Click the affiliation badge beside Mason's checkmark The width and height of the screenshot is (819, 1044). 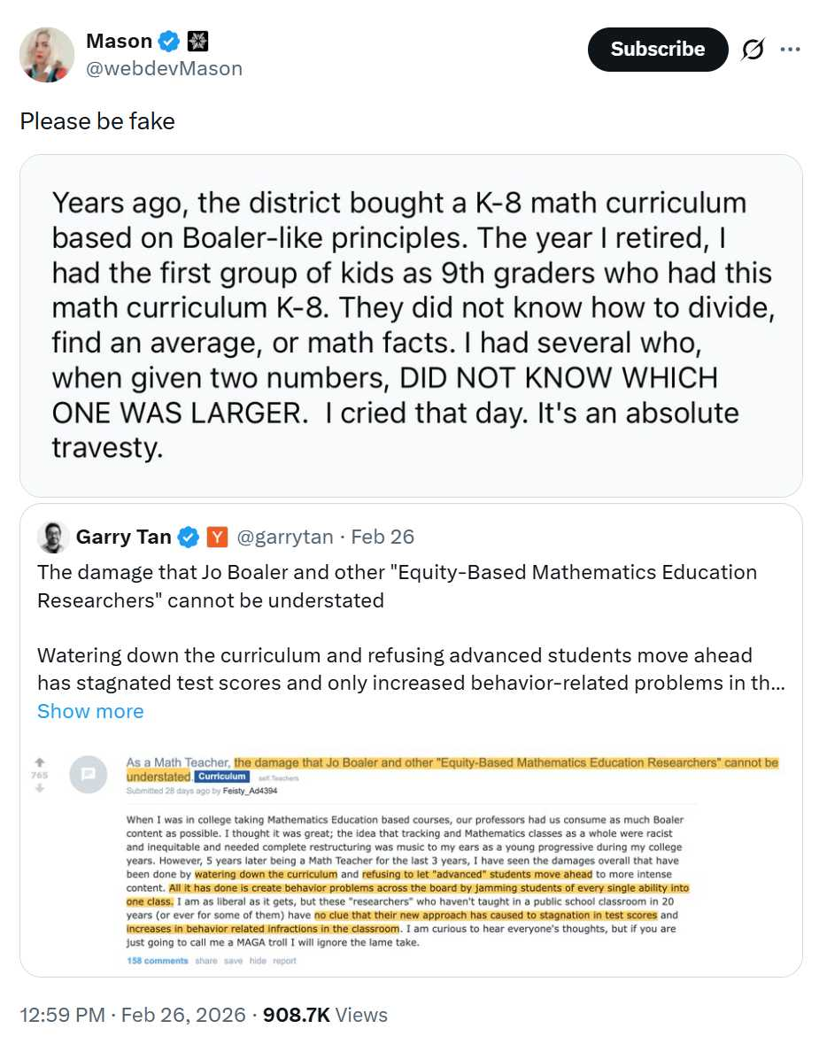tap(197, 42)
